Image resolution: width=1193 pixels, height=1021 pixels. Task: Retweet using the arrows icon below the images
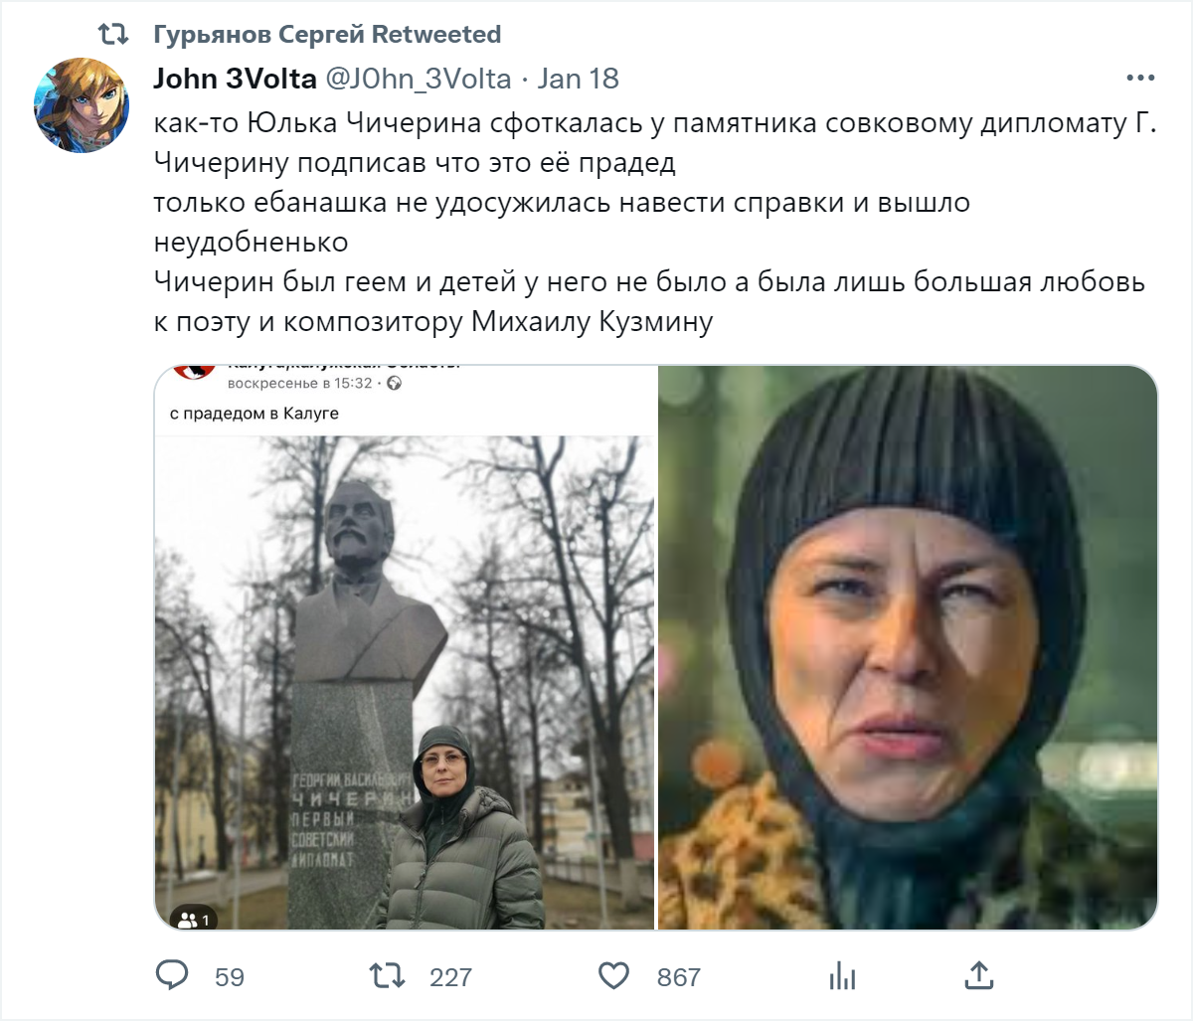388,975
